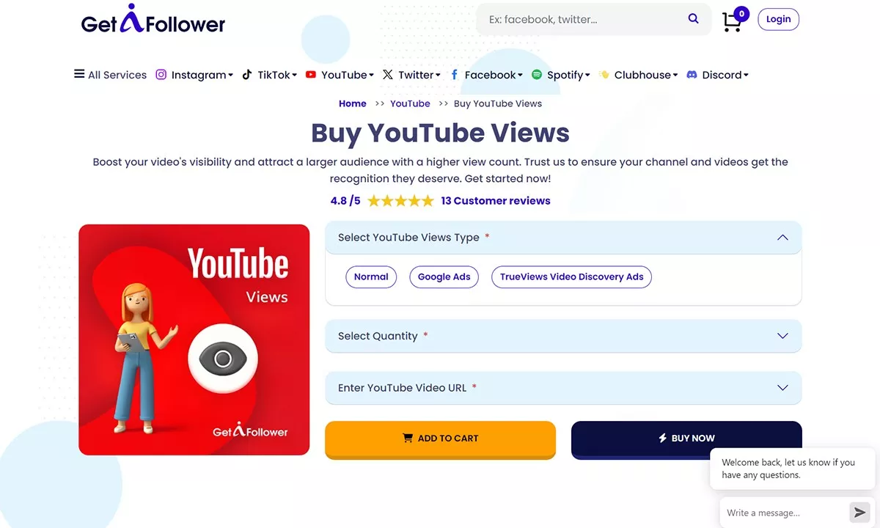Focus the site search input field

(583, 20)
